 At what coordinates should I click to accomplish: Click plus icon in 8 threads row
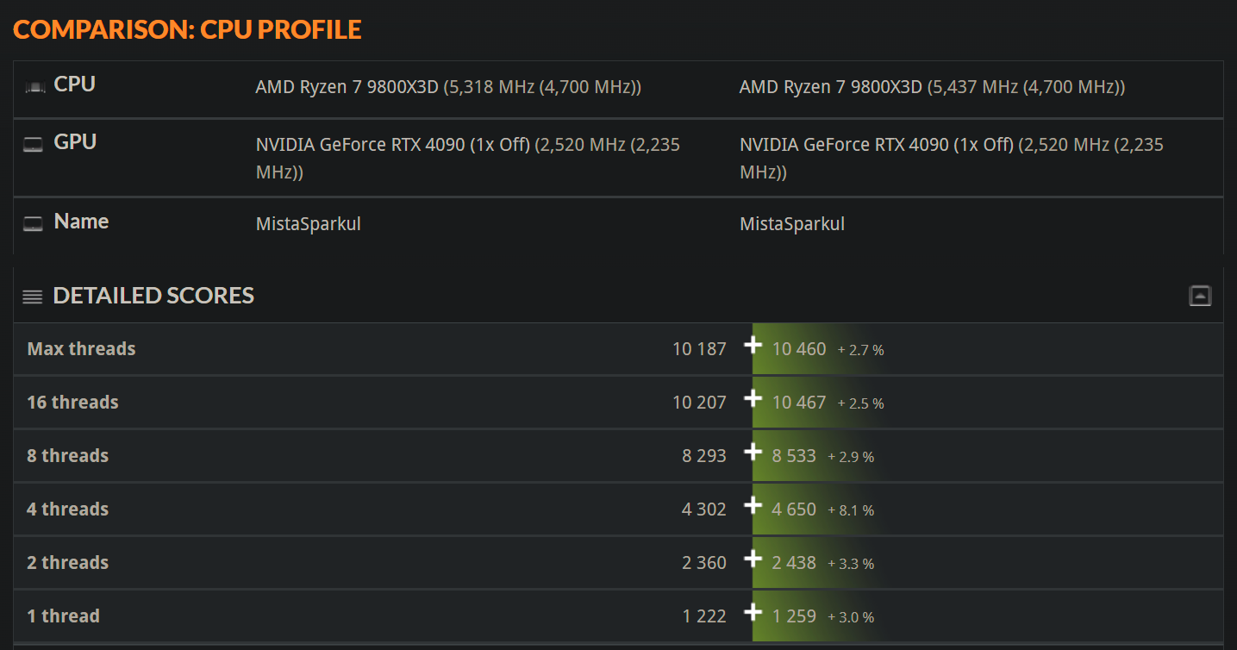click(753, 452)
